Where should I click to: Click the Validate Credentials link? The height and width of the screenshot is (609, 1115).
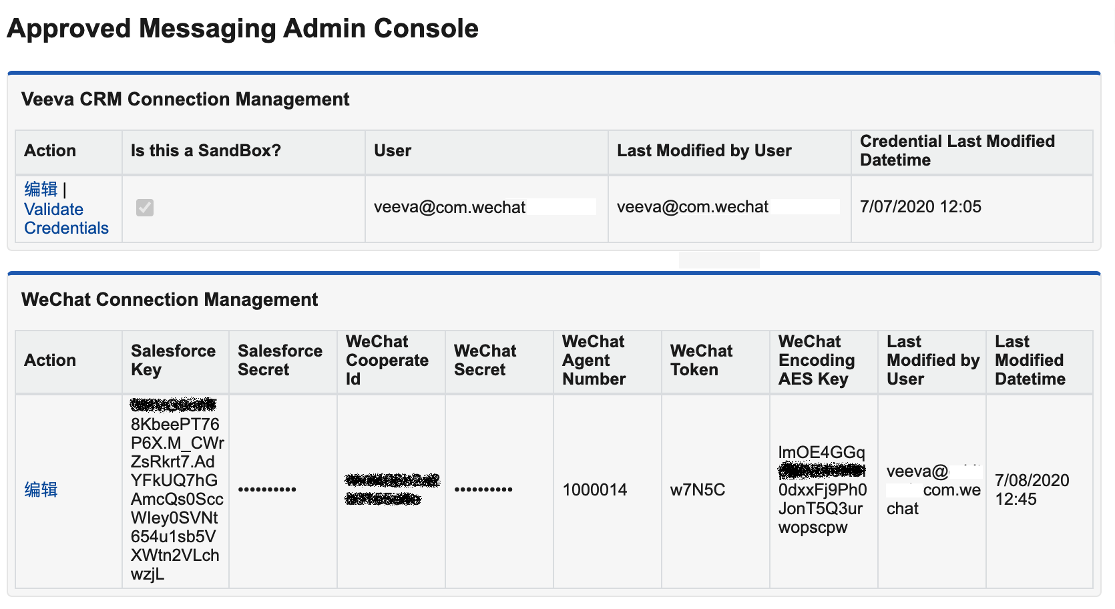tap(65, 219)
